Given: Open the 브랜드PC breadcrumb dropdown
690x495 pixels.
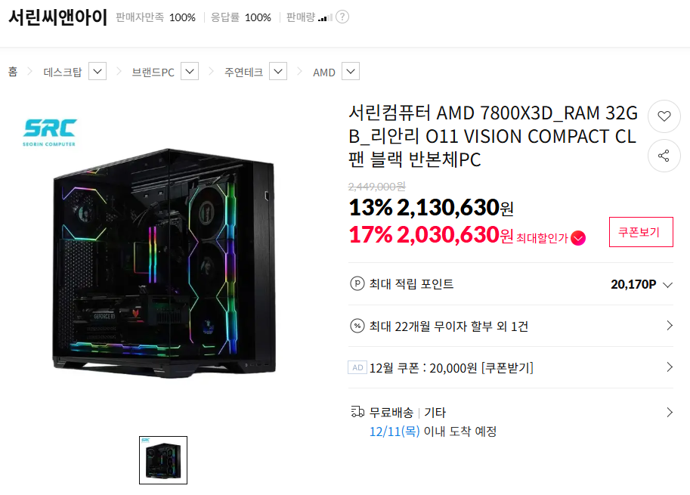Looking at the screenshot, I should point(190,71).
